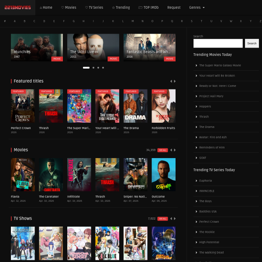Open the Movies navigation item
Image resolution: width=262 pixels, height=262 pixels.
[x=69, y=7]
